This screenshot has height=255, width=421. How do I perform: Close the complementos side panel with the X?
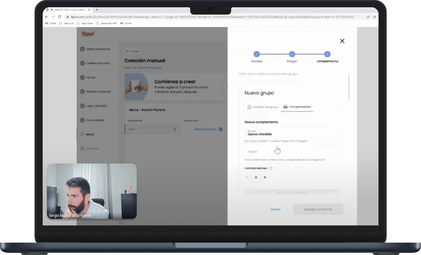pos(342,41)
